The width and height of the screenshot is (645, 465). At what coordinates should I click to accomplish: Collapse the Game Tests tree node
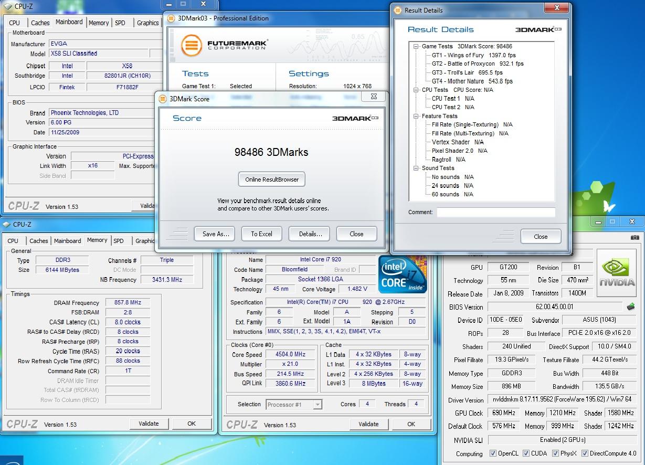(x=417, y=46)
